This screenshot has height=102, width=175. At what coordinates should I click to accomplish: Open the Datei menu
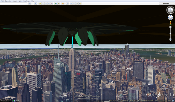[x=2, y=1]
